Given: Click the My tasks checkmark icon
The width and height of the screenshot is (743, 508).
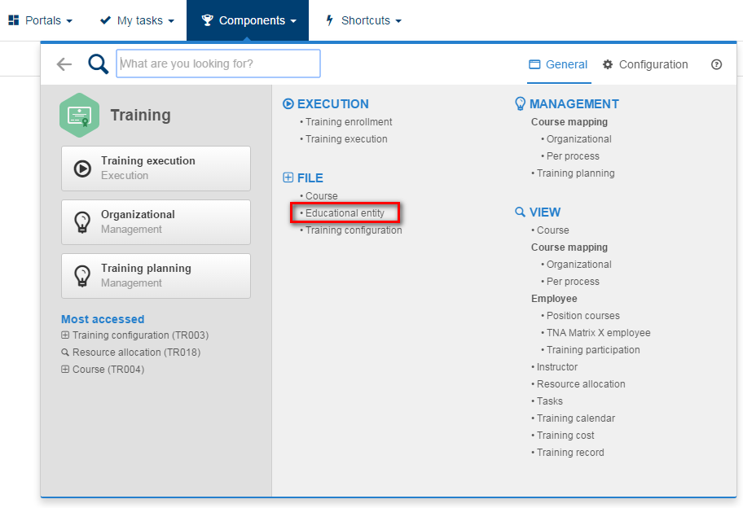Looking at the screenshot, I should coord(106,20).
